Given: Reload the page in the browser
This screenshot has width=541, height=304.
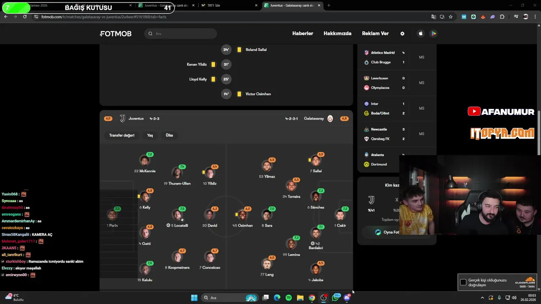Looking at the screenshot, I should click(25, 17).
